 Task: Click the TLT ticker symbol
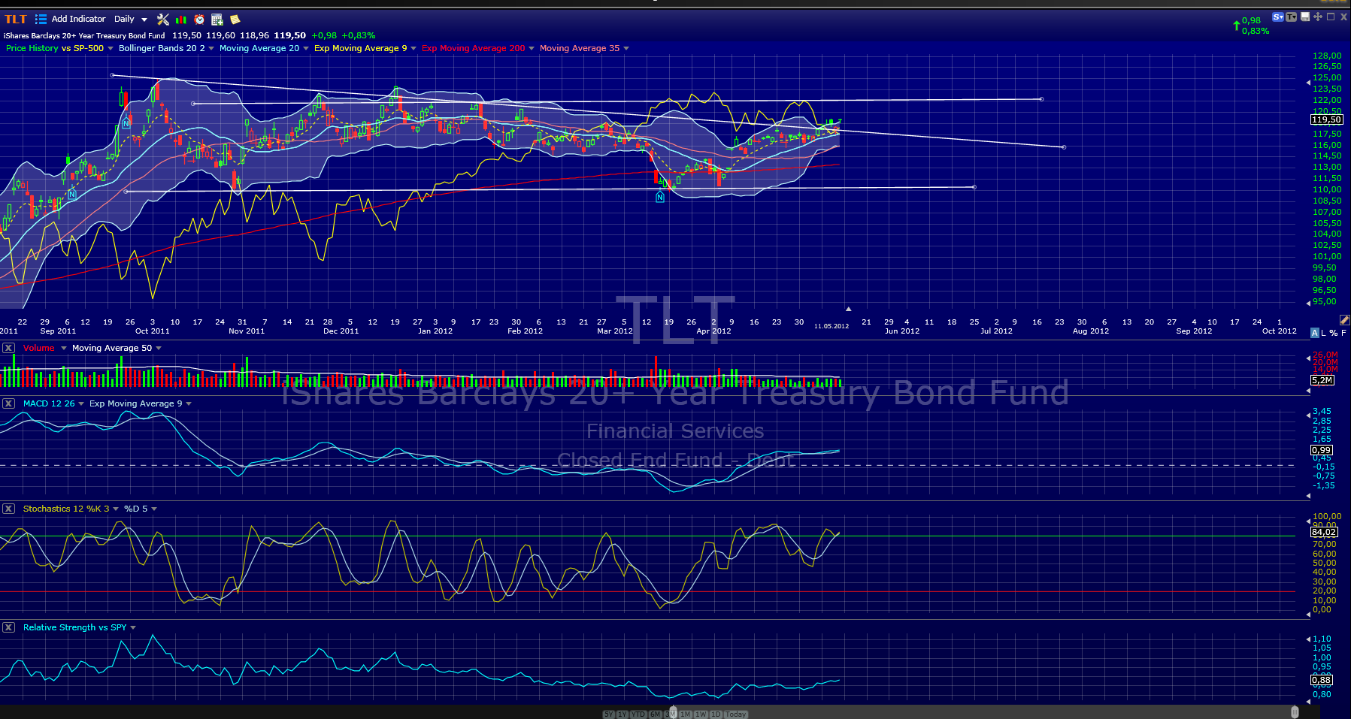coord(16,20)
